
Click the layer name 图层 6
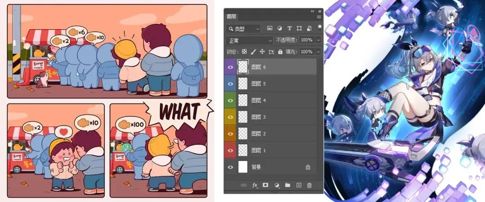pyautogui.click(x=259, y=67)
